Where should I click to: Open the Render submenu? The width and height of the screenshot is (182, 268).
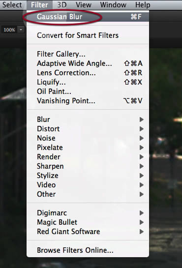click(88, 157)
